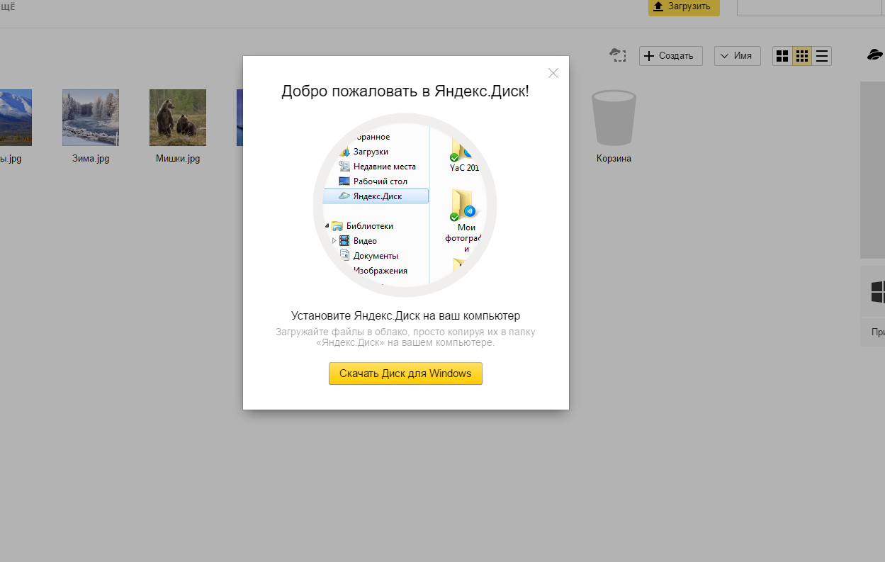Screen dimensions: 885x562
Task: Click the cloud selection icon near Создать
Action: tap(618, 55)
